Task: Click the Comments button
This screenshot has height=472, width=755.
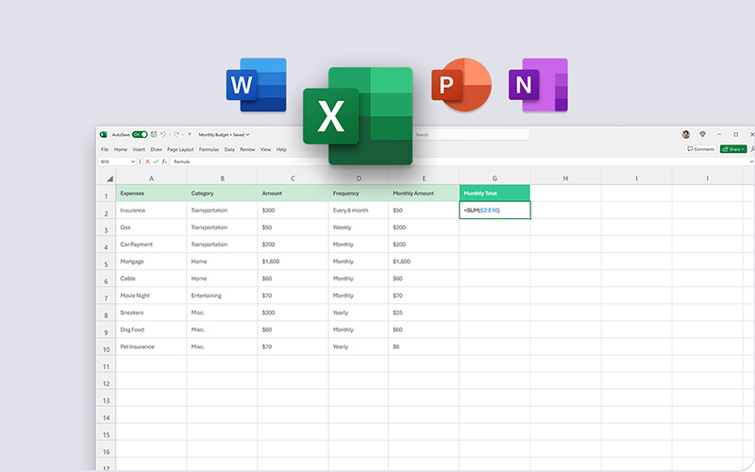Action: point(700,149)
